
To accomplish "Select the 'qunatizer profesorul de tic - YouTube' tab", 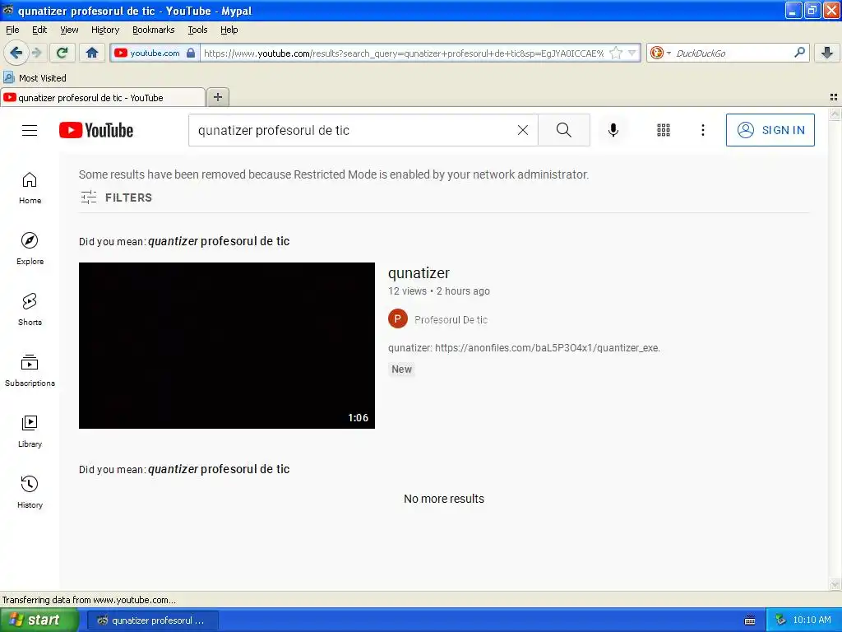I will [103, 97].
